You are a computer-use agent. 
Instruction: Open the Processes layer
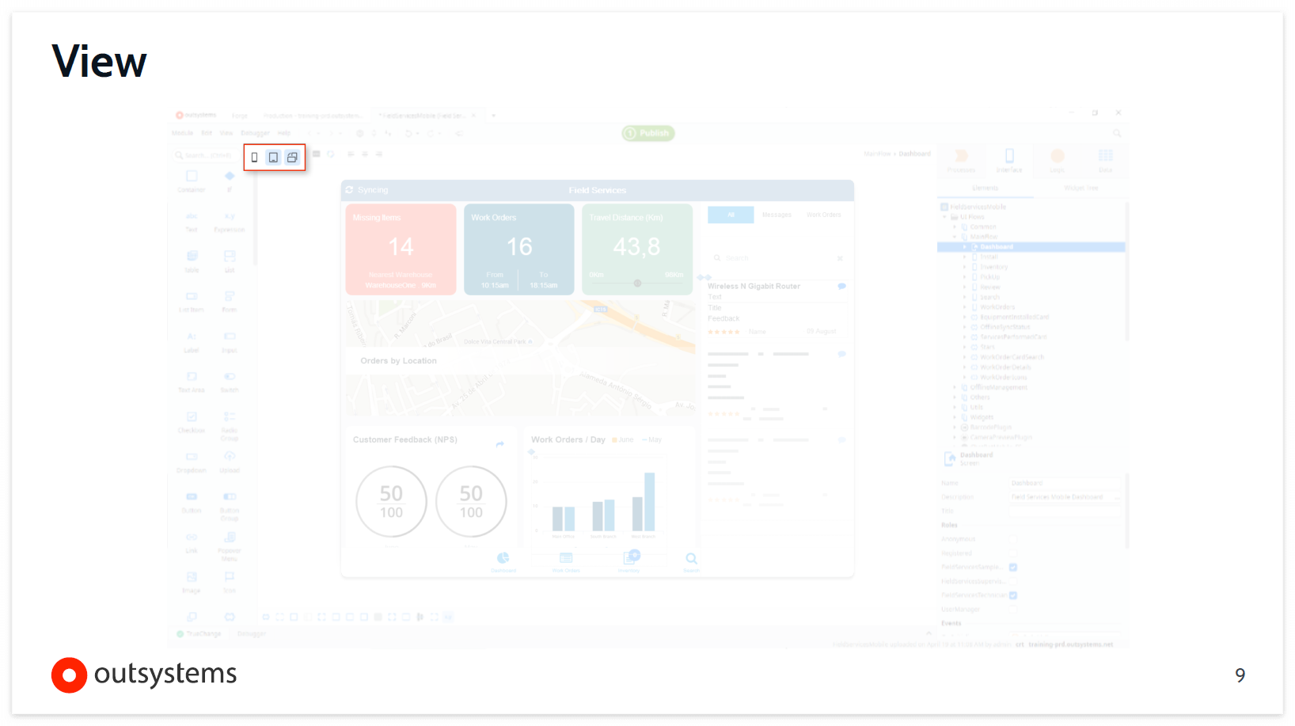point(962,160)
